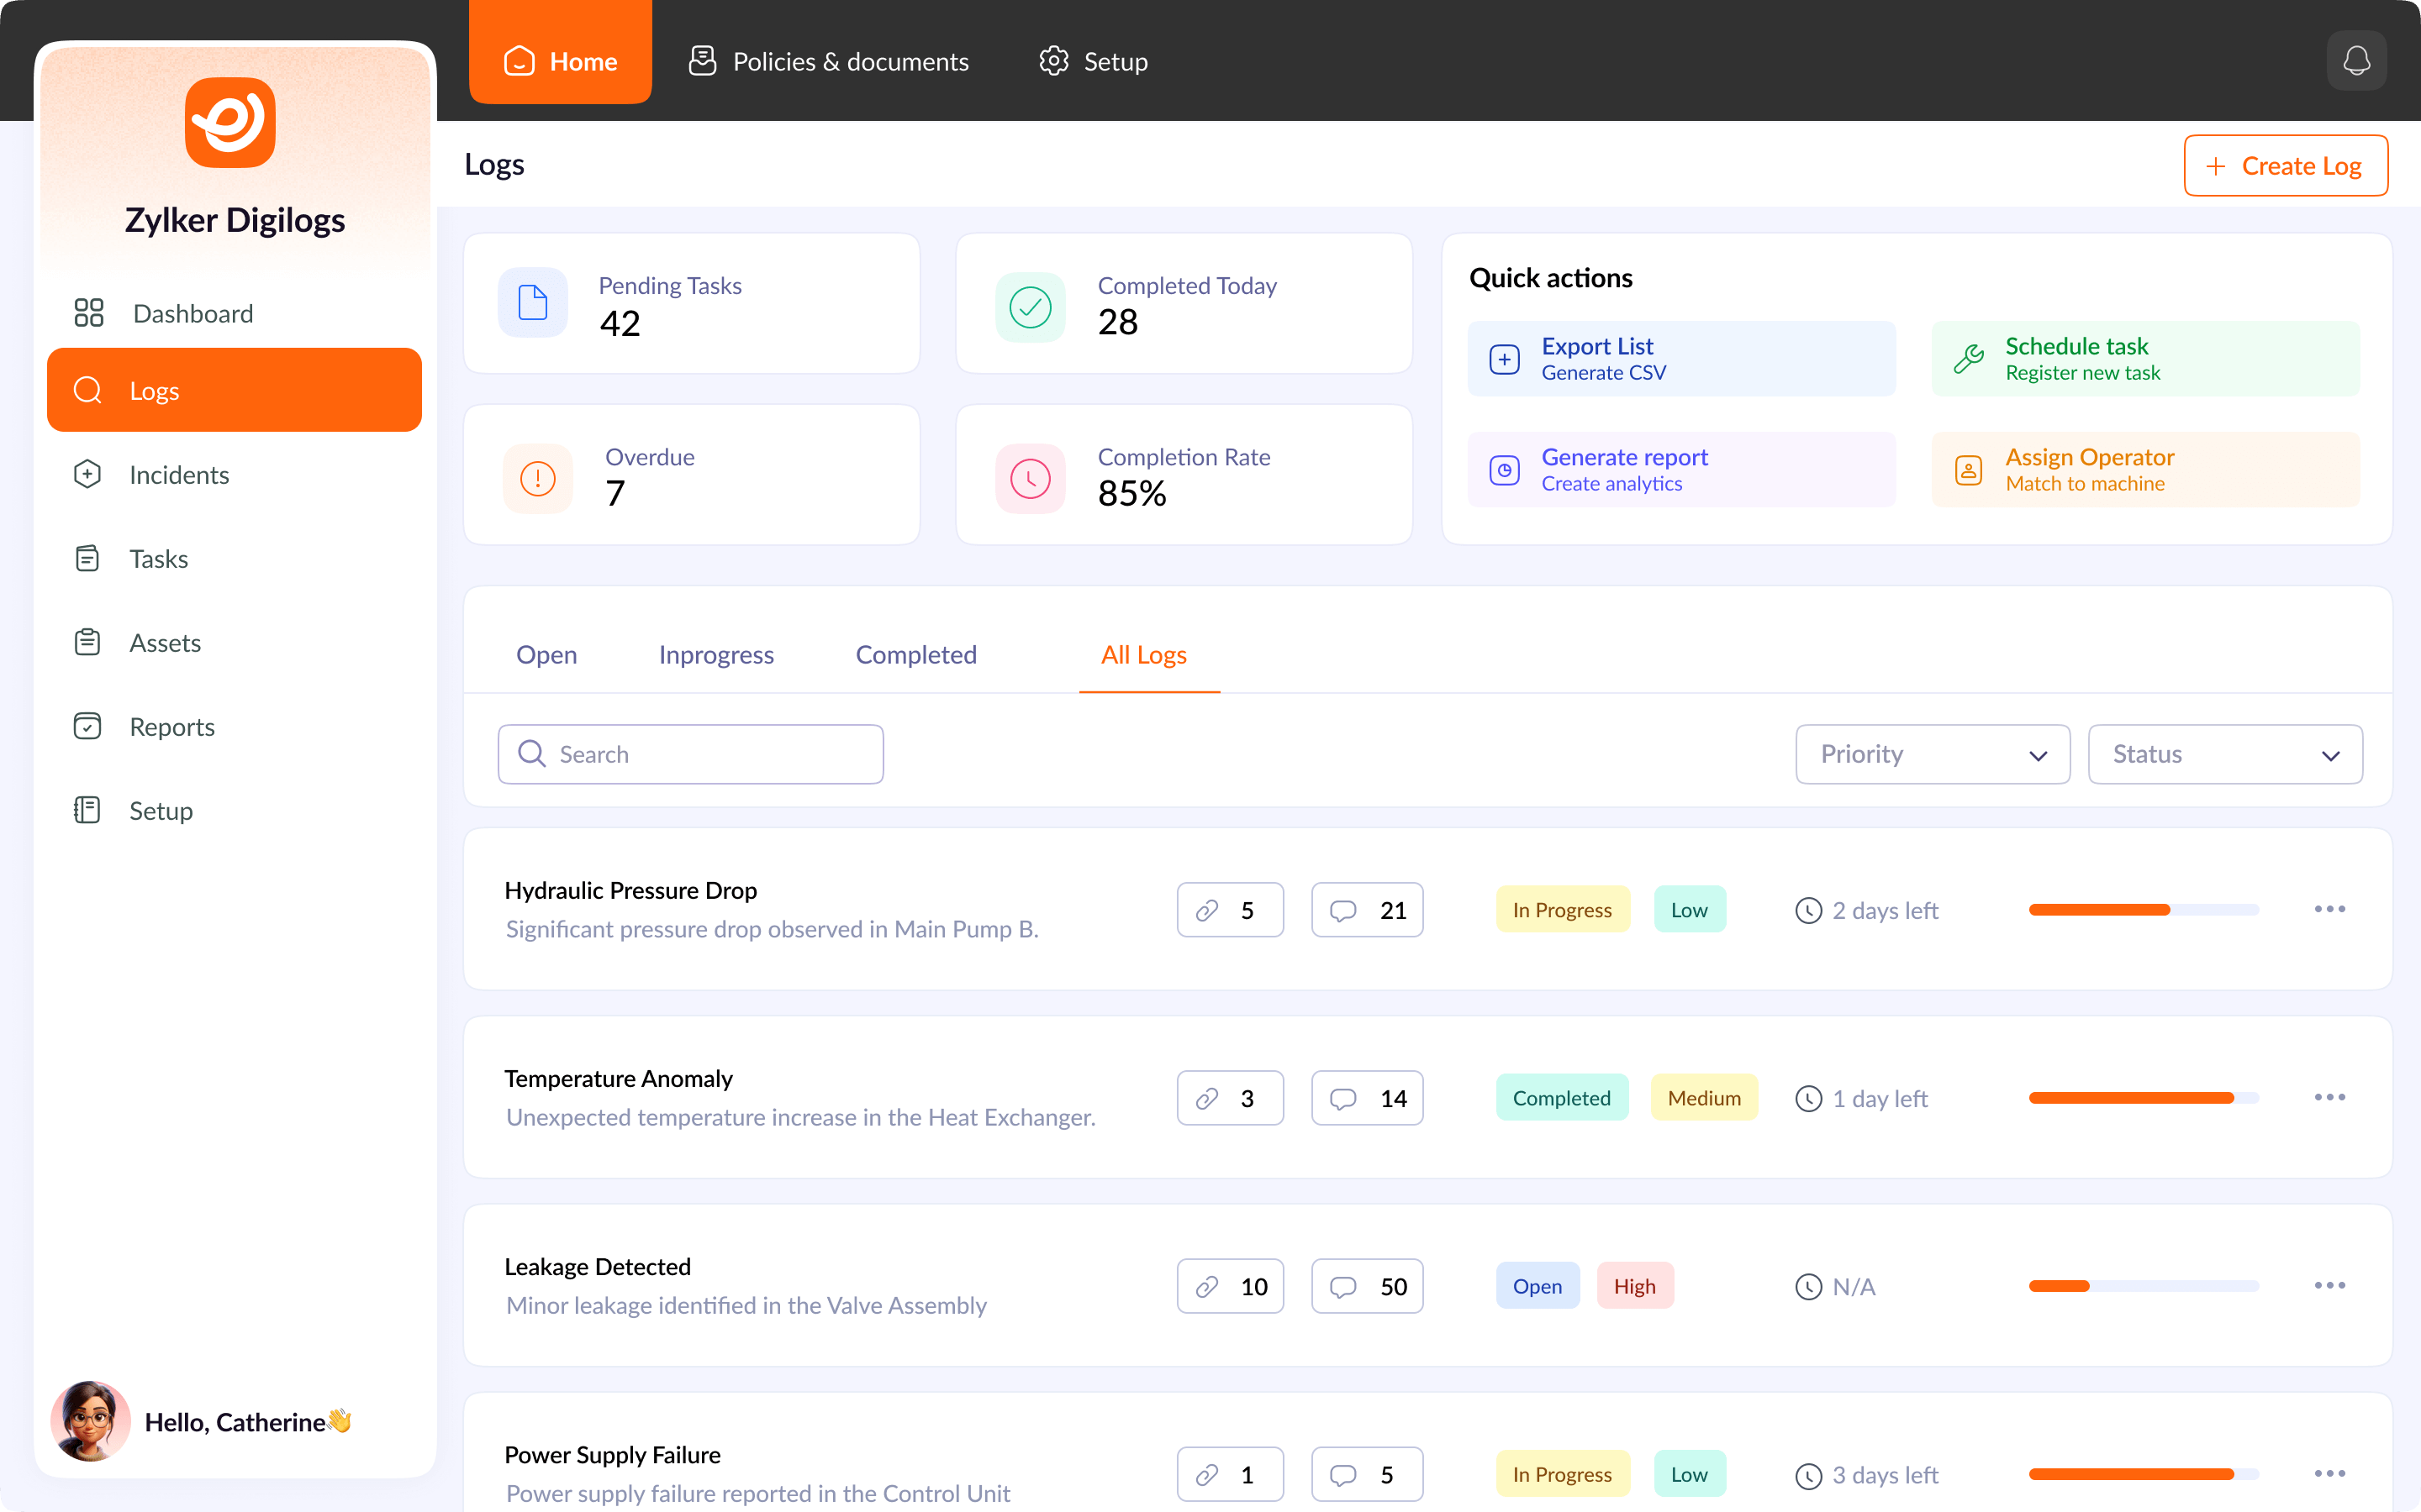
Task: Click the Assign Operator quick action
Action: pos(2145,470)
